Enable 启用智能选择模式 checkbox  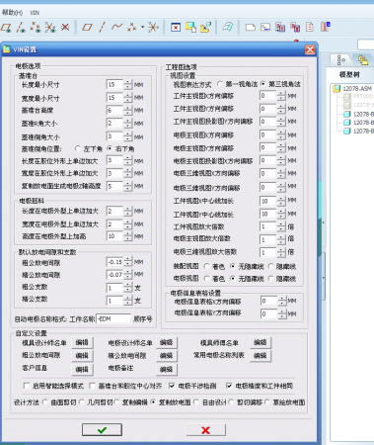click(x=27, y=386)
